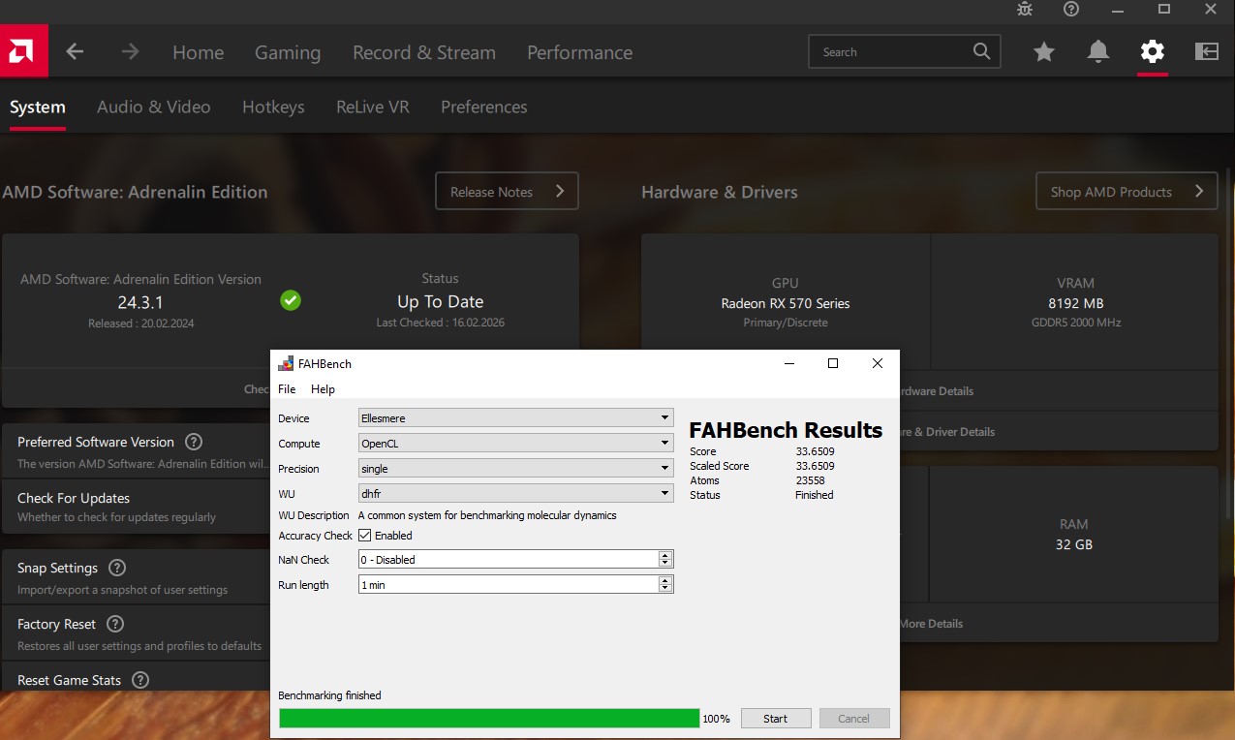Open the Record & Stream tab

pyautogui.click(x=424, y=52)
